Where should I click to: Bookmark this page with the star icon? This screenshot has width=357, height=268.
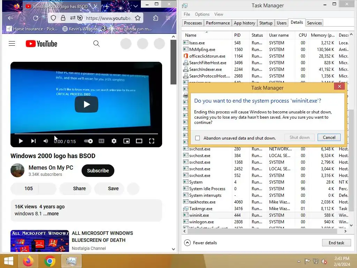(138, 18)
